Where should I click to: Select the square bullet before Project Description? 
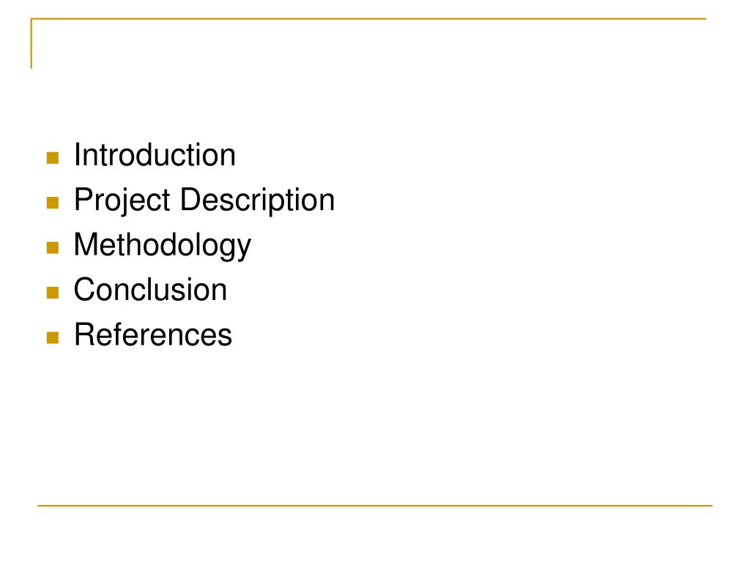coord(53,203)
